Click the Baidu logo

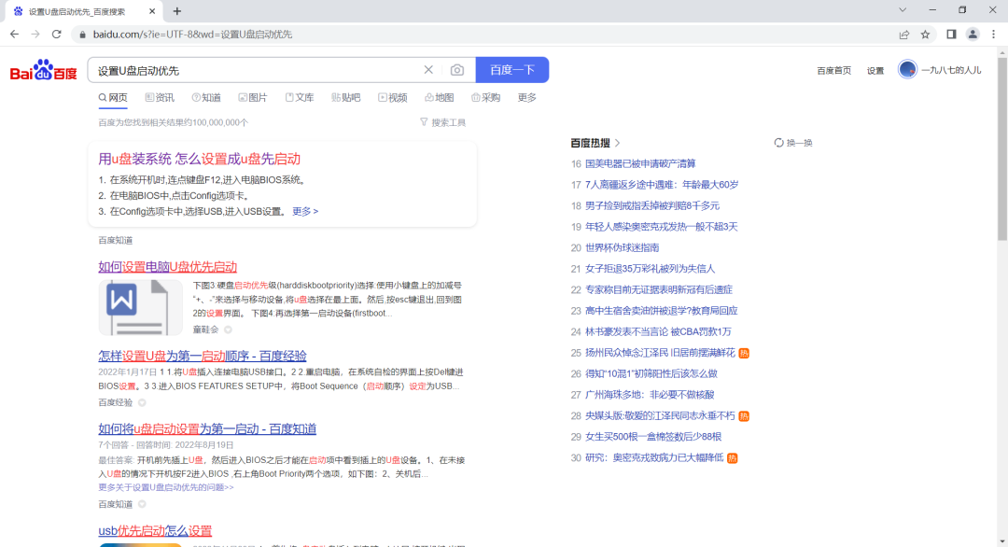(x=43, y=70)
